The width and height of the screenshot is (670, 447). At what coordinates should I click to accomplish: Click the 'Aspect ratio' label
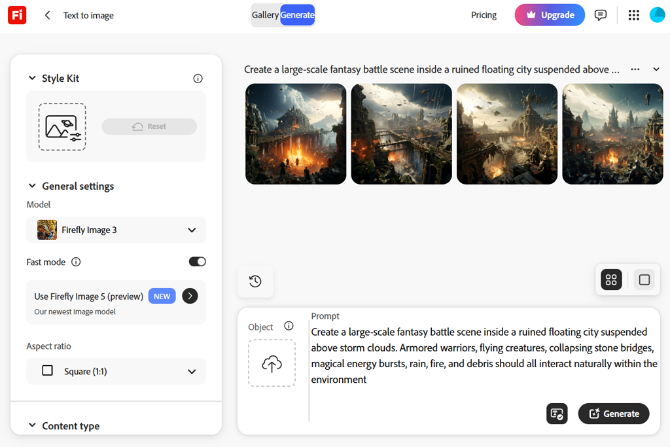click(x=48, y=346)
